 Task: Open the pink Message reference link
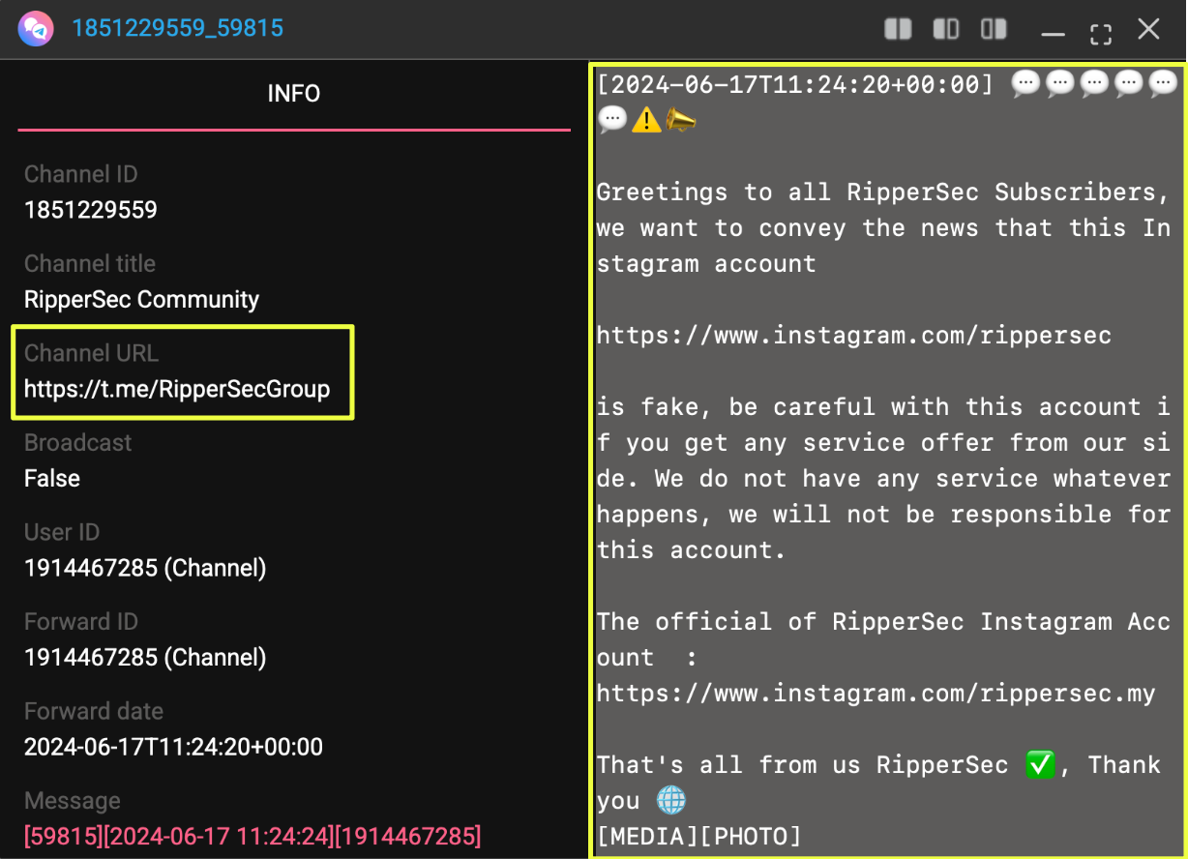pos(252,836)
